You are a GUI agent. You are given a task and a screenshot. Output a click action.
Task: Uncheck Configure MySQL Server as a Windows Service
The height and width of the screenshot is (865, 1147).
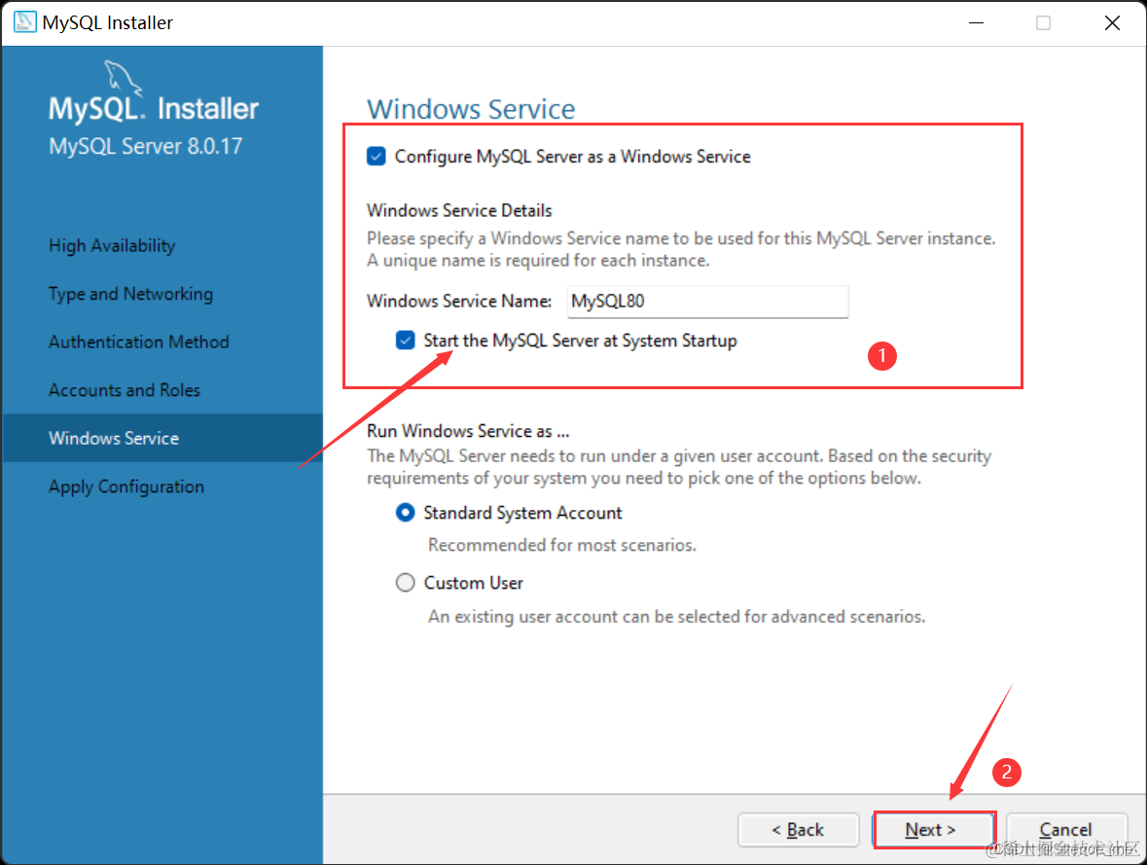tap(376, 157)
